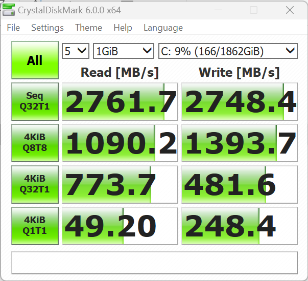Open the Settings menu
308x281 pixels.
[48, 28]
